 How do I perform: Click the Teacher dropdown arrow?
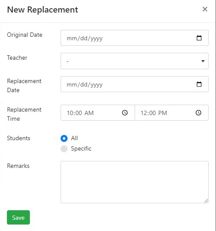point(203,61)
